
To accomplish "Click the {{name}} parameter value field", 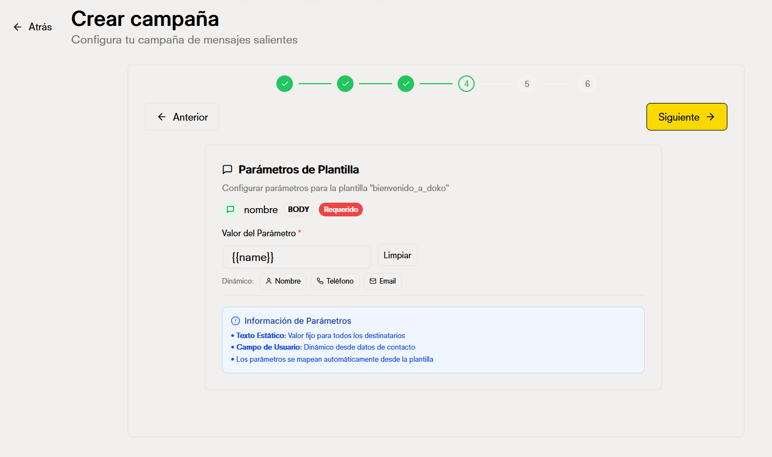I will (x=296, y=257).
